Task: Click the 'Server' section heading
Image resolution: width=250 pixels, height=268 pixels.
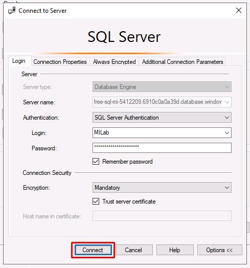Action: point(29,74)
